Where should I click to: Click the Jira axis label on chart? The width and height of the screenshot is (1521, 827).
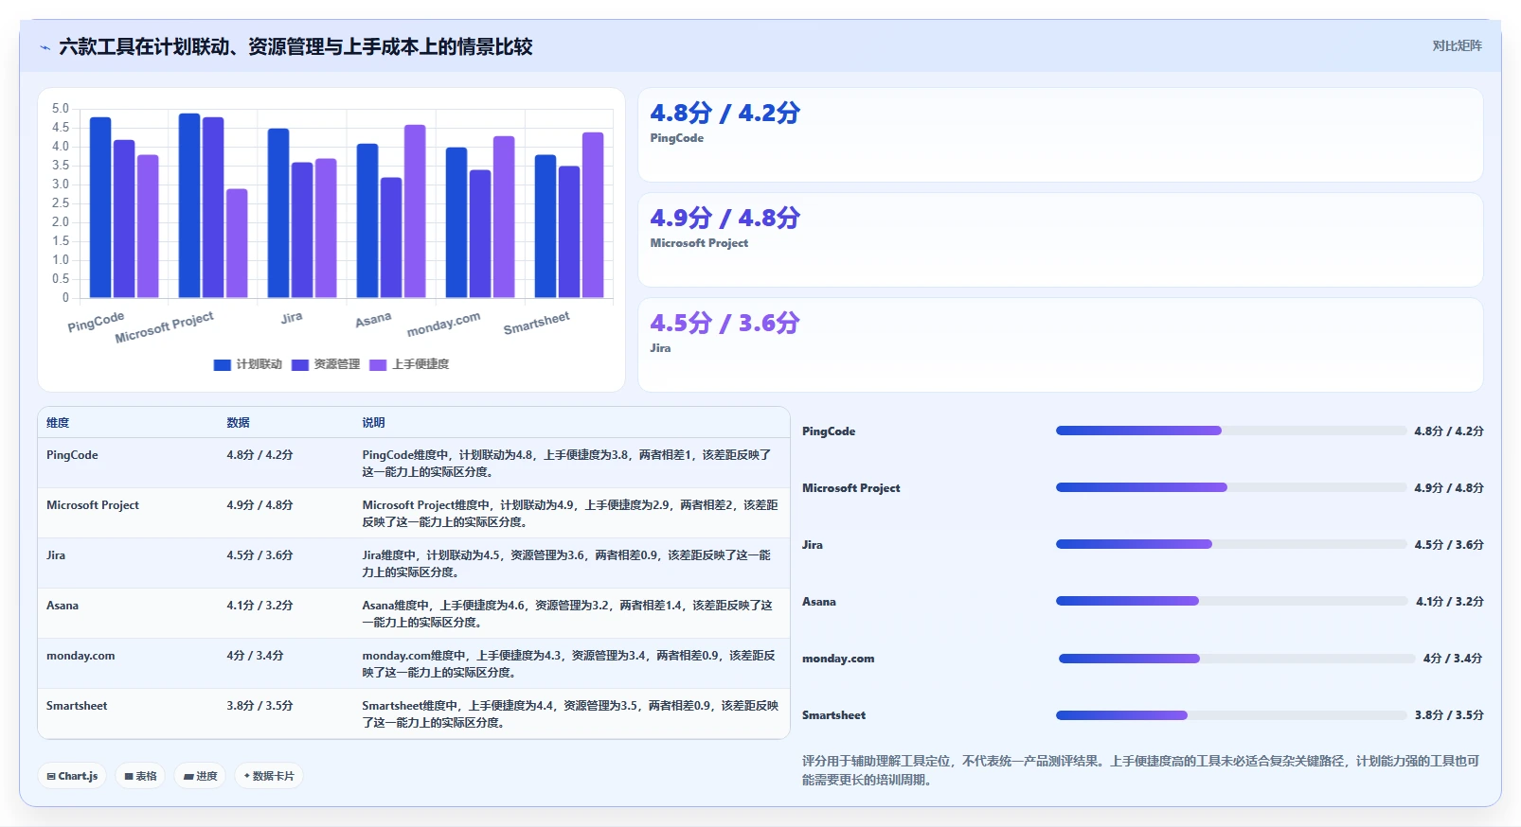tap(292, 318)
